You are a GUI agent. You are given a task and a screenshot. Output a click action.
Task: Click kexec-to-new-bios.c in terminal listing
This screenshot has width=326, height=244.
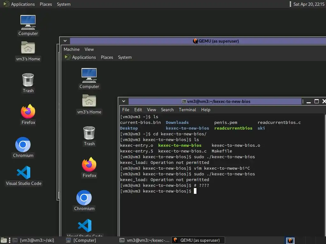182,151
